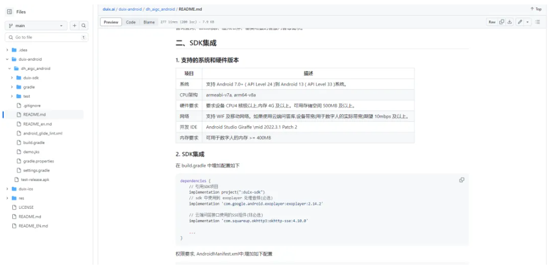Click table cell '开发 IDE'
Image resolution: width=549 pixels, height=268 pixels.
point(189,127)
